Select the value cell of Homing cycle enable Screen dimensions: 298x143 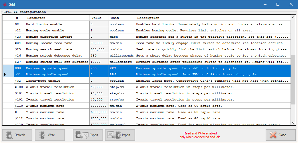click(x=99, y=31)
